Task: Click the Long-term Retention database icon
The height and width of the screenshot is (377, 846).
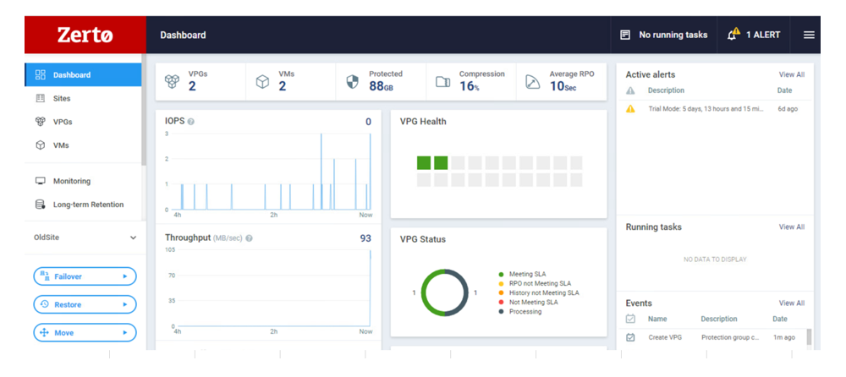Action: (x=40, y=205)
